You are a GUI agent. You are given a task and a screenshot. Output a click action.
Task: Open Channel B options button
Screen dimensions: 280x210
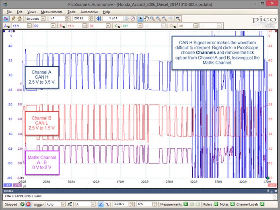[x=62, y=26]
